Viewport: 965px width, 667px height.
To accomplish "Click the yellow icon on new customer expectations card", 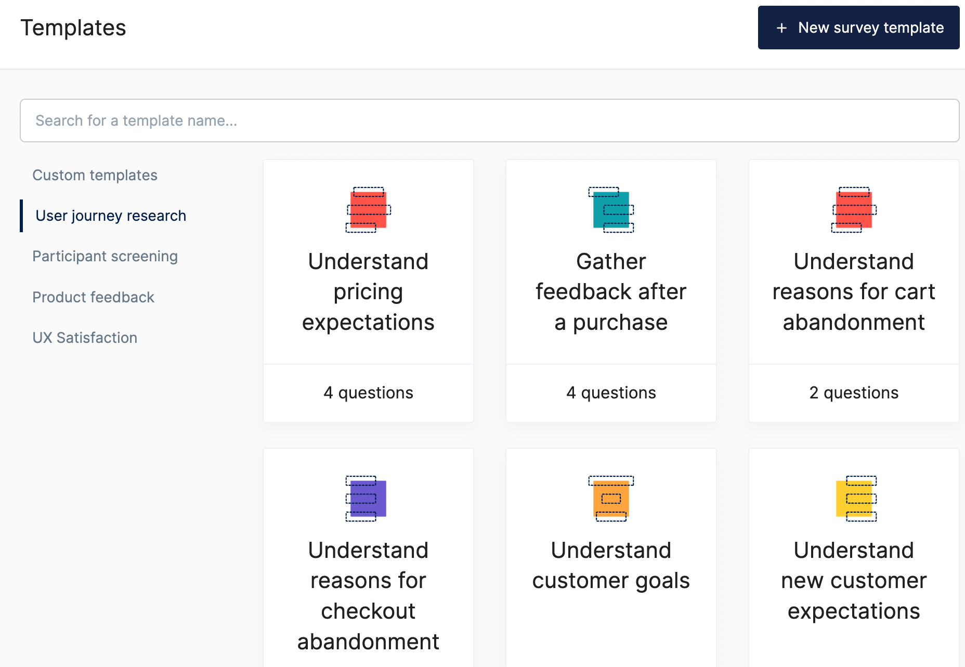I will tap(856, 499).
